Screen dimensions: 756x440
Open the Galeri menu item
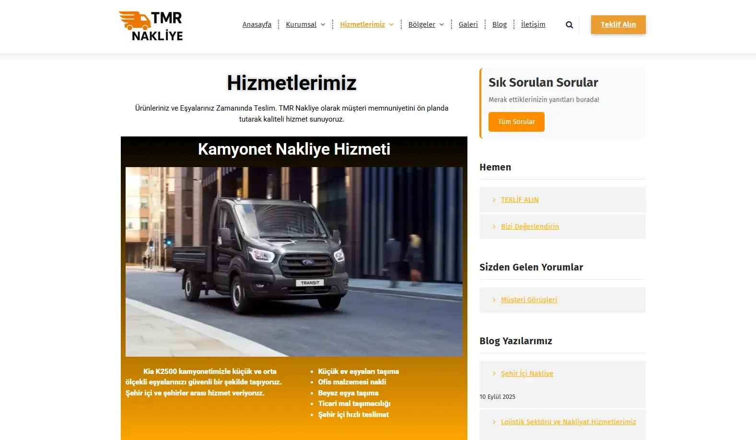point(468,24)
